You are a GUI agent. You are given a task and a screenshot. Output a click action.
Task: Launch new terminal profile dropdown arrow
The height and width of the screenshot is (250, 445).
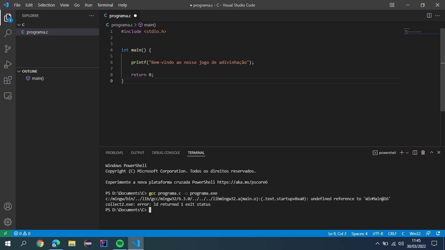click(407, 152)
